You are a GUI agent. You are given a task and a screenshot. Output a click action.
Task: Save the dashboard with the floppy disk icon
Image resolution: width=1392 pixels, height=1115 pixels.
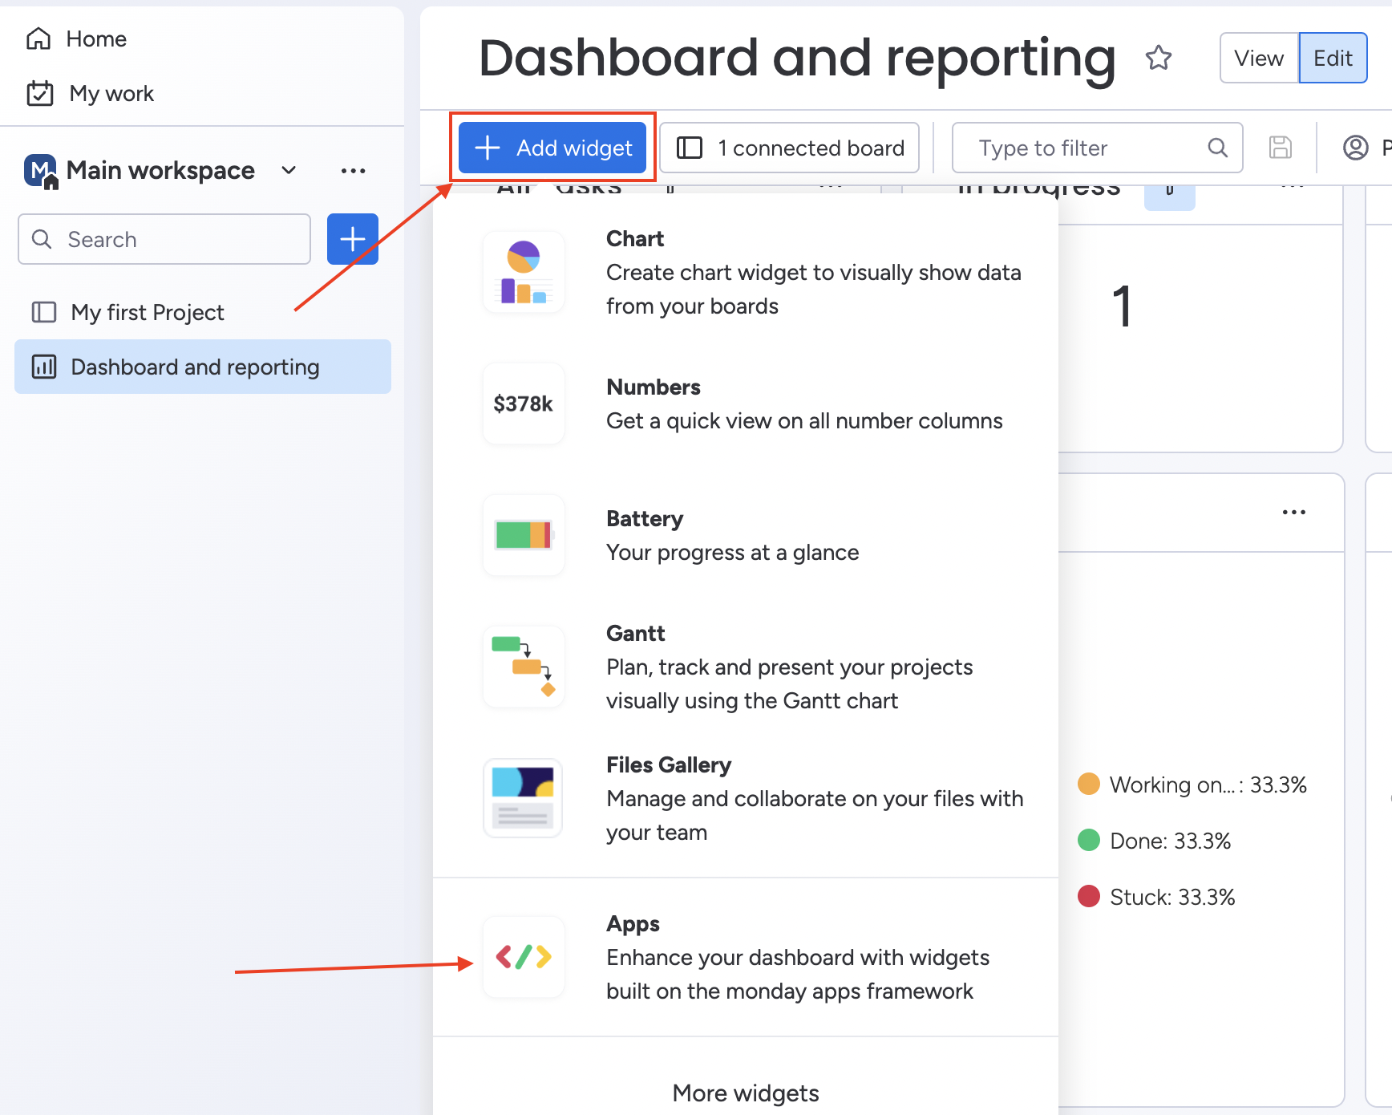tap(1280, 148)
